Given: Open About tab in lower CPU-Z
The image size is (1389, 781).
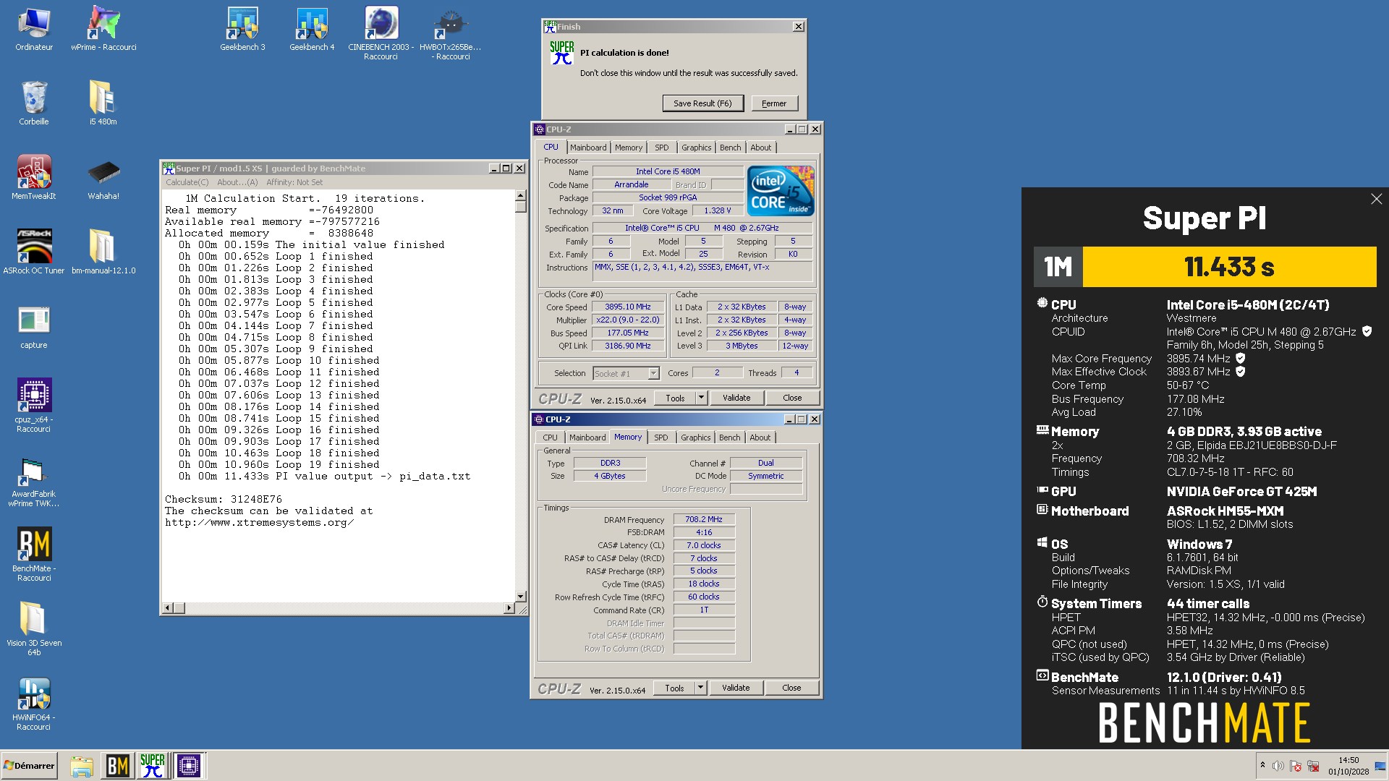Looking at the screenshot, I should pyautogui.click(x=760, y=438).
